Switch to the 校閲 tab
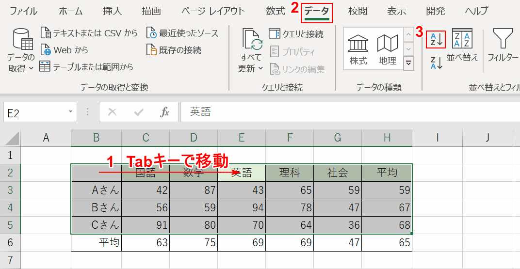Screen dimensions: 520x269 [358, 11]
